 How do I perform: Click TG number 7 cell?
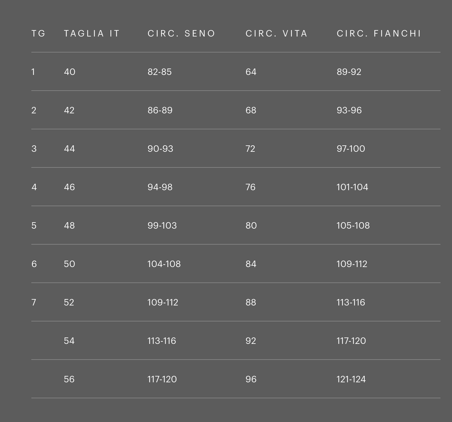pyautogui.click(x=34, y=302)
